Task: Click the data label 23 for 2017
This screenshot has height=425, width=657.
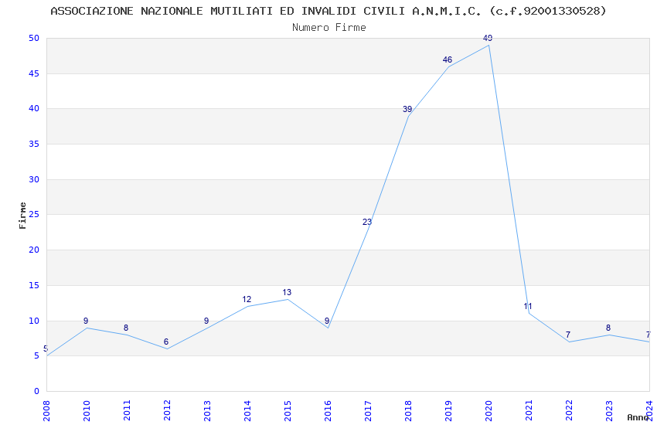Action: point(367,222)
